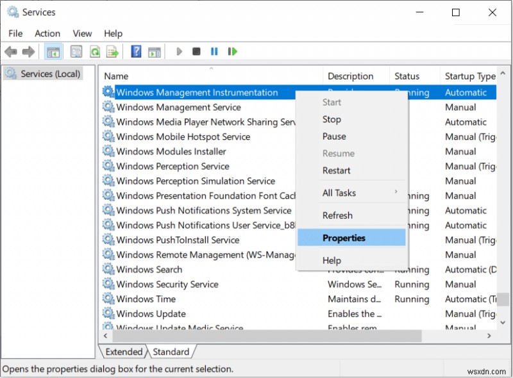Select Services (Local) in tree pane

point(50,74)
